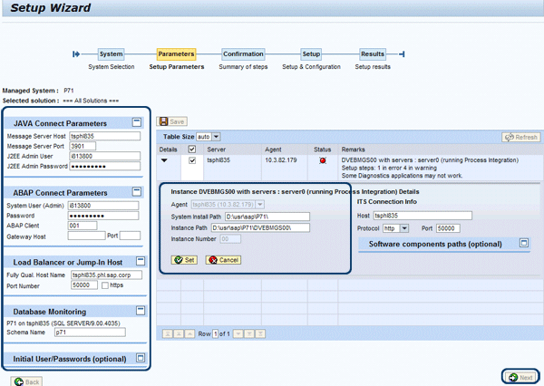Enable the https checkbox
544x386 pixels.
105,285
